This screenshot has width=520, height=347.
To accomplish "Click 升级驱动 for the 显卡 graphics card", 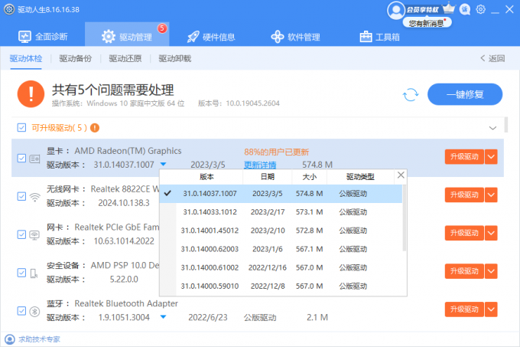I will click(464, 157).
